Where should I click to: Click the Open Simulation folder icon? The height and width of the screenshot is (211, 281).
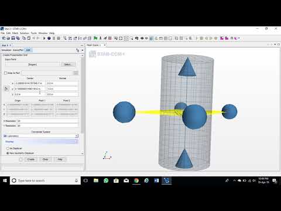pyautogui.click(x=8, y=38)
